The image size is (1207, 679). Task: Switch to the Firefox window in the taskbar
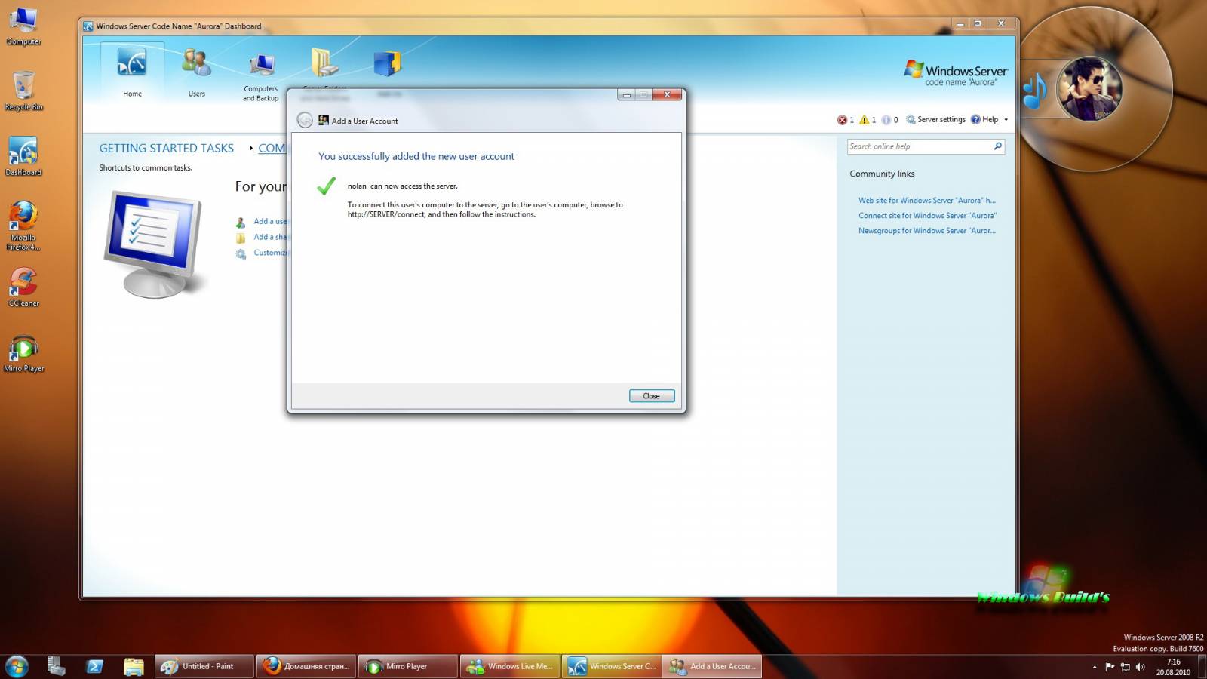click(x=306, y=666)
